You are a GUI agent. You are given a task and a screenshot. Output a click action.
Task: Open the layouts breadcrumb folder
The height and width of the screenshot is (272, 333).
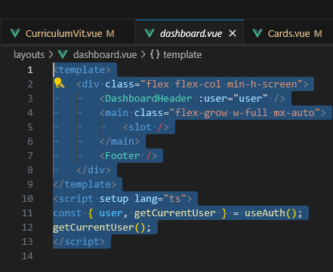29,55
